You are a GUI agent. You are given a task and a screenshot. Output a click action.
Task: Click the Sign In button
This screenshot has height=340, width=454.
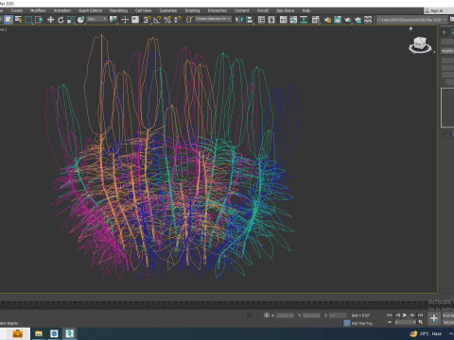[x=436, y=10]
